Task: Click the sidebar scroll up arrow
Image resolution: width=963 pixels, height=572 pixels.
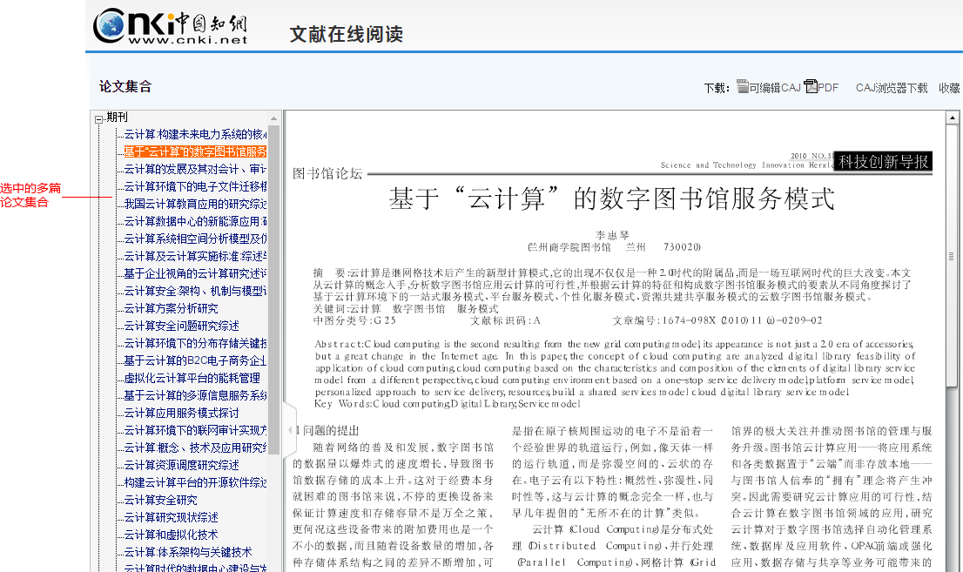Action: 274,118
